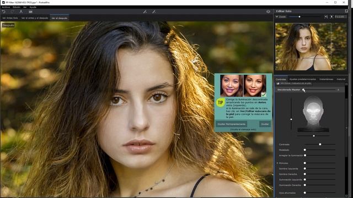
Task: Adjust the Modelado slider
Action: [x=320, y=150]
